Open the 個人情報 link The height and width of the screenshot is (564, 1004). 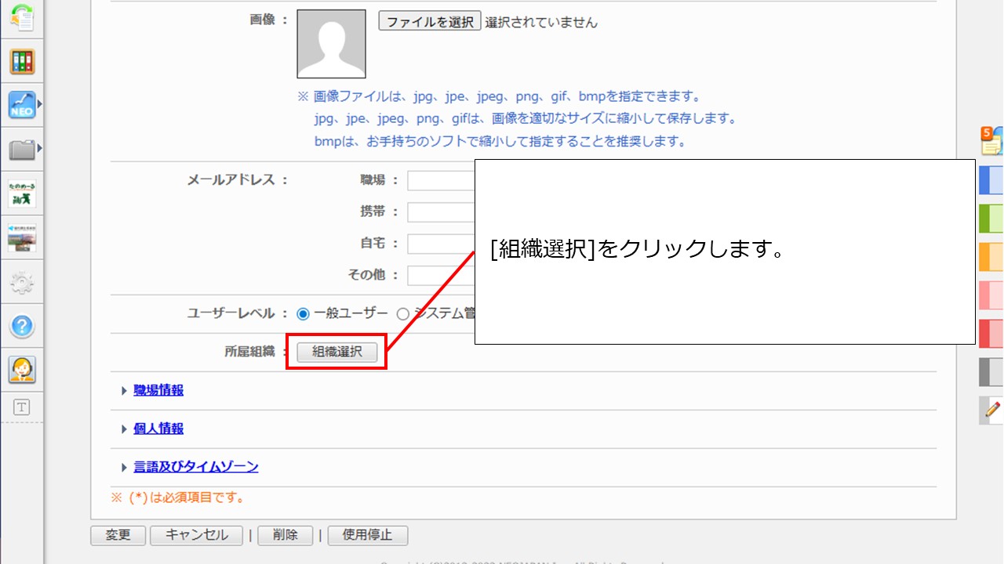click(158, 428)
